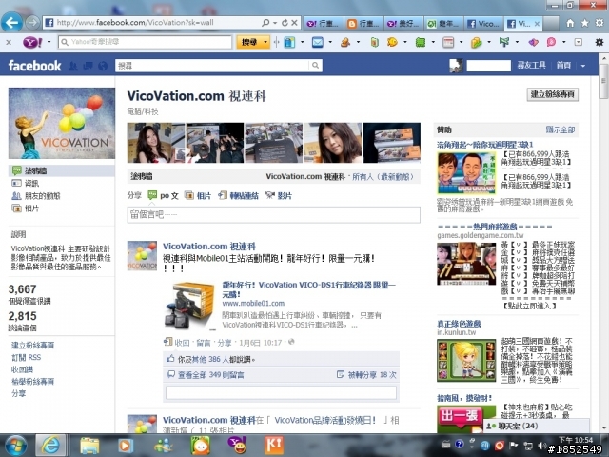This screenshot has width=609, height=457.
Task: Expand the Yahoo logo dropdown arrow
Action: (x=49, y=42)
